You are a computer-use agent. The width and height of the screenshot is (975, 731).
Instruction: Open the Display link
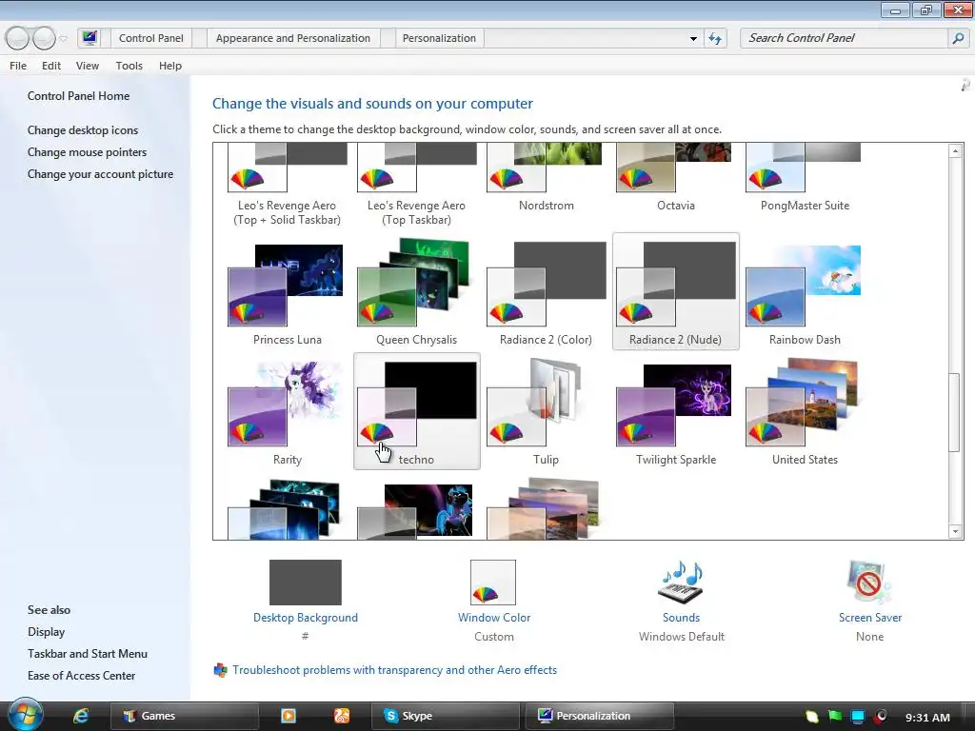point(46,632)
